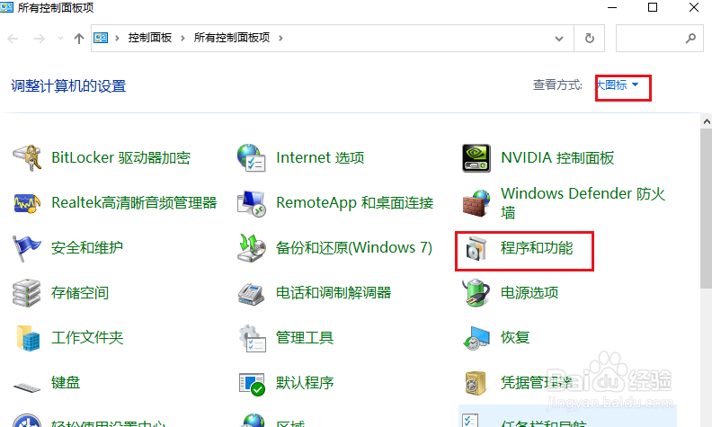Expand address bar history dropdown
Image resolution: width=712 pixels, height=427 pixels.
point(559,39)
